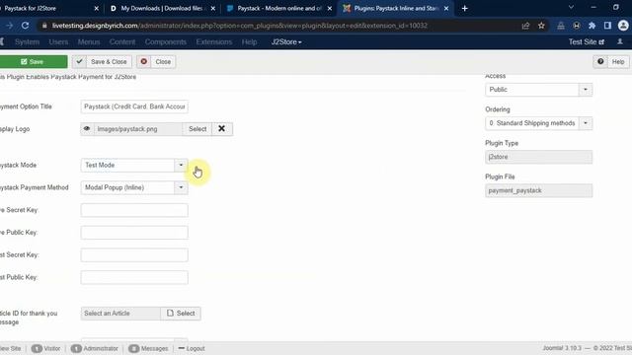
Task: Switch to Paystack Modern online browser tab
Action: click(278, 8)
